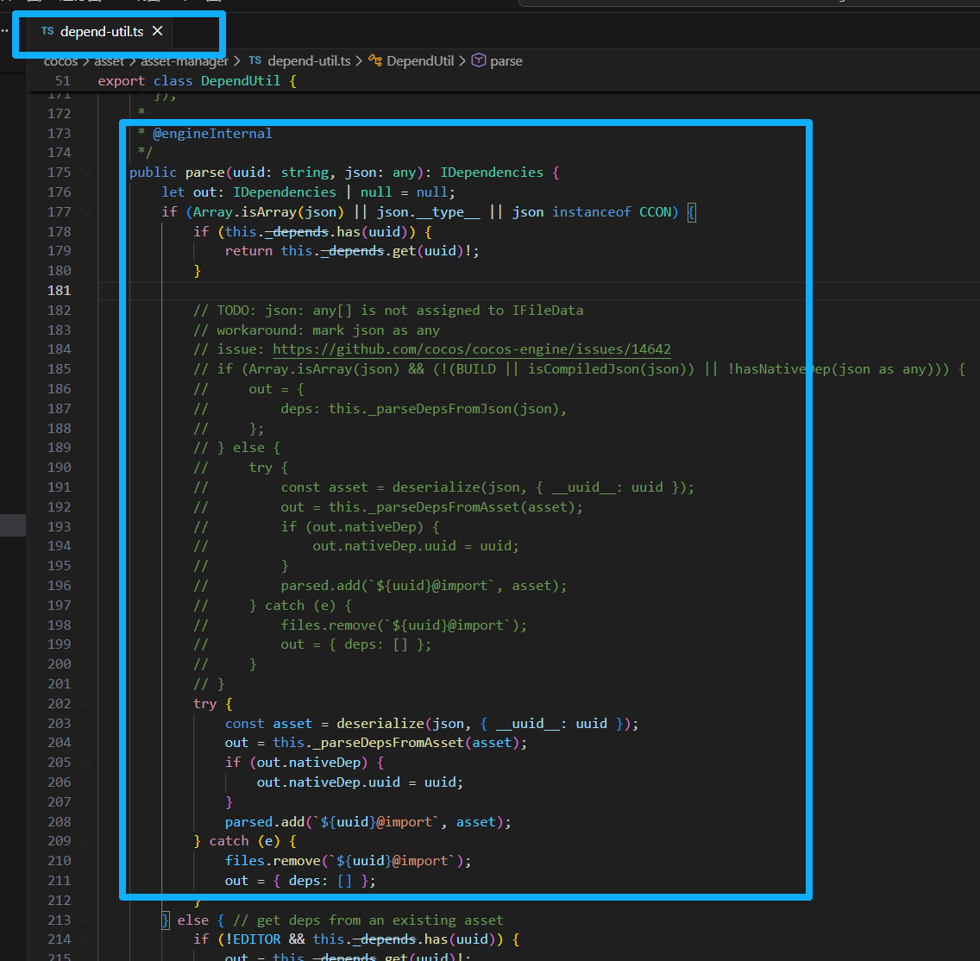Open the cocos breadcrumb segment
The image size is (980, 961).
pyautogui.click(x=60, y=60)
